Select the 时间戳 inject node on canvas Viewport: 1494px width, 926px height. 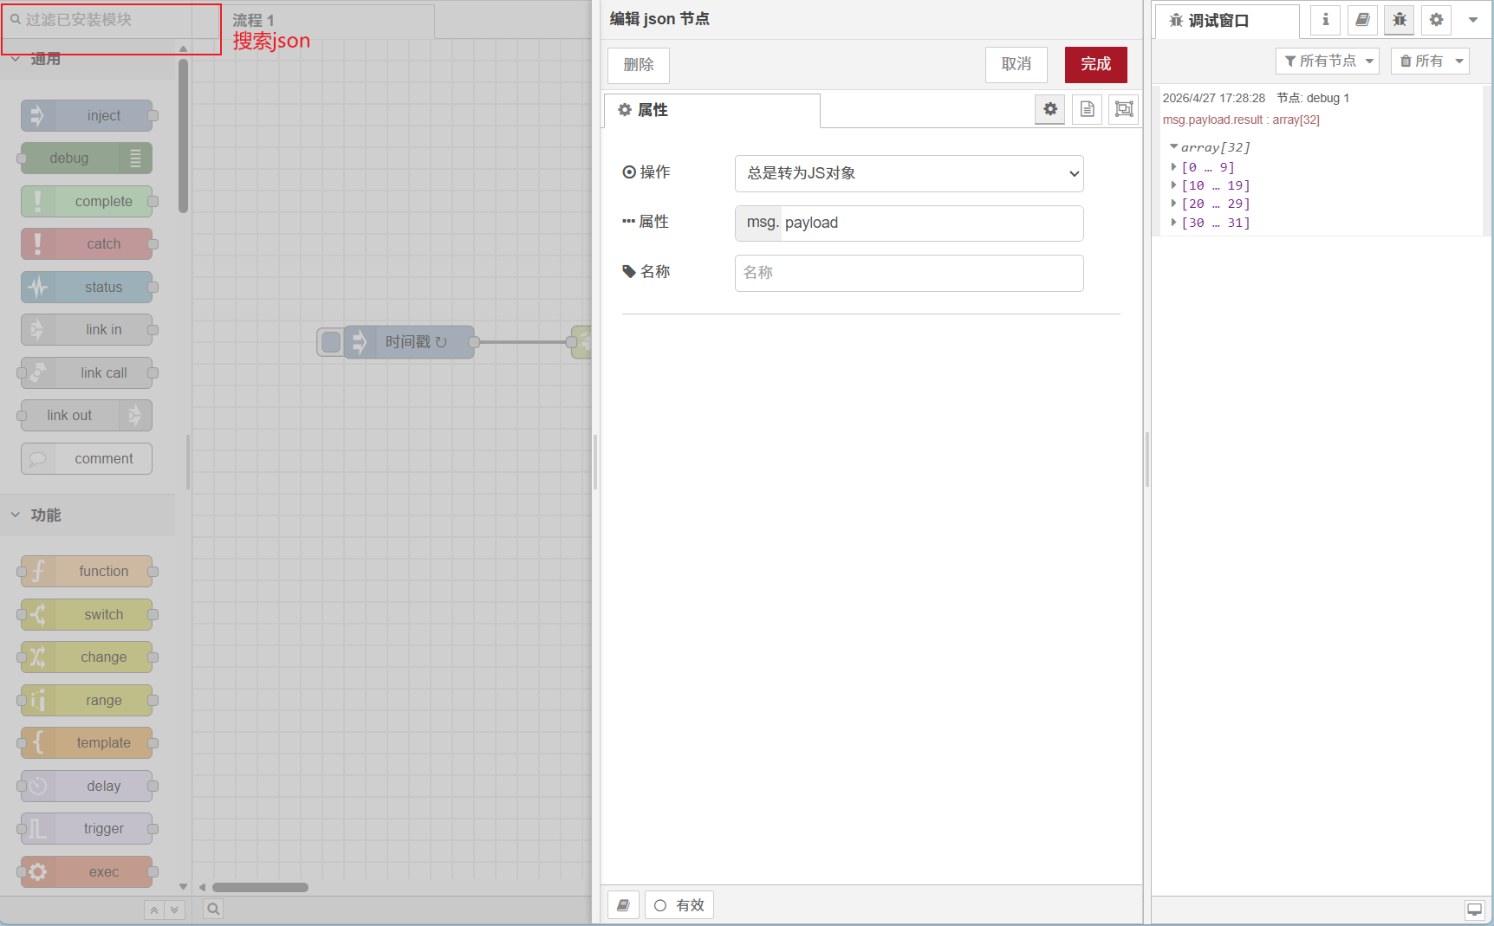[409, 342]
